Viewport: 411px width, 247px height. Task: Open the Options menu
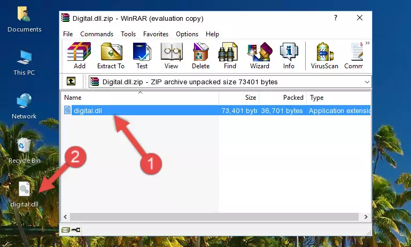coord(187,34)
